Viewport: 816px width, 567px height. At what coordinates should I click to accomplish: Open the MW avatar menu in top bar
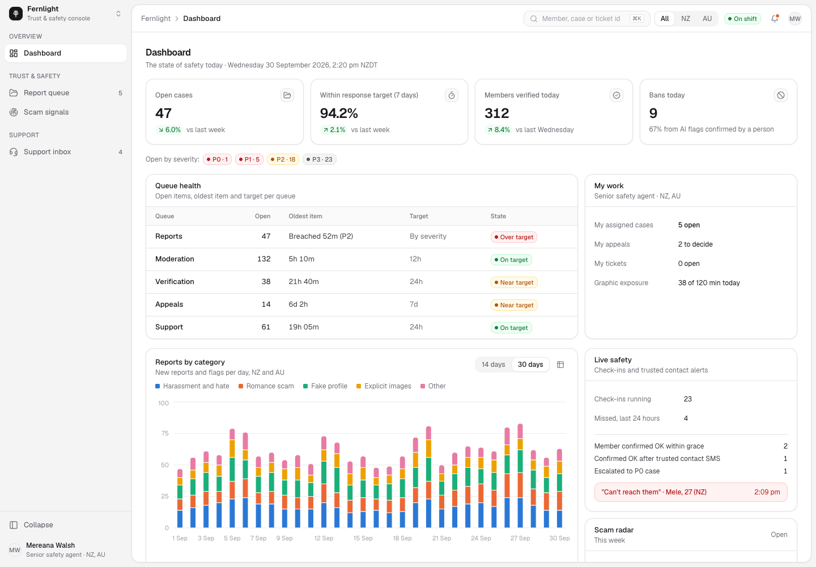tap(795, 19)
